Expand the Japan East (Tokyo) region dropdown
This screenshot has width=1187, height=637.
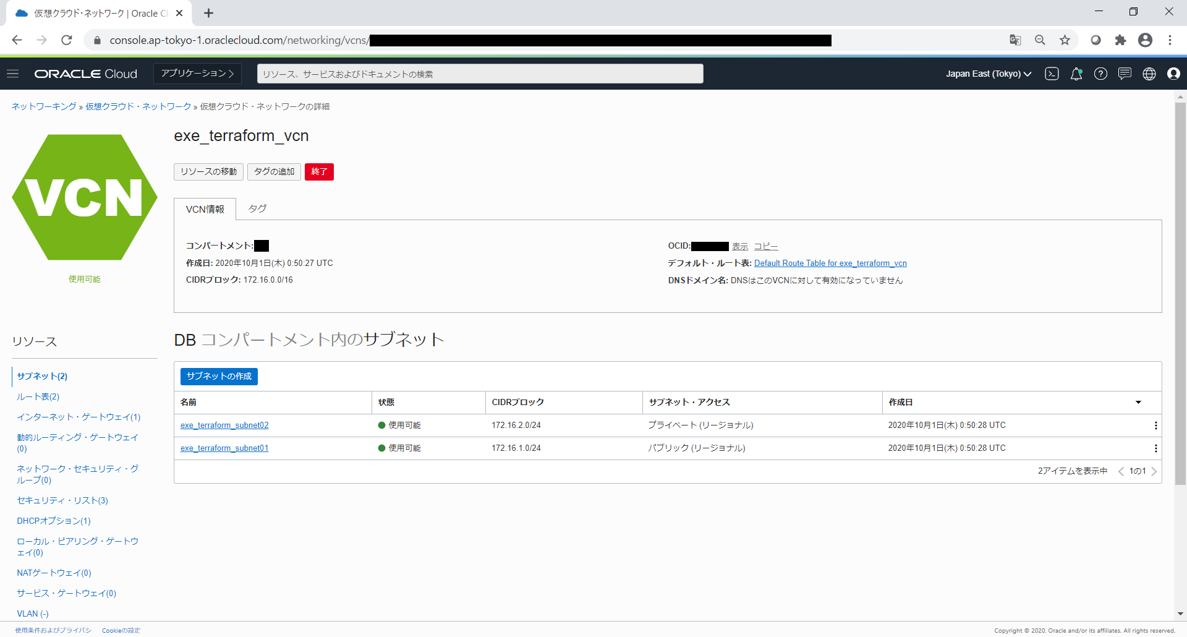coord(988,74)
